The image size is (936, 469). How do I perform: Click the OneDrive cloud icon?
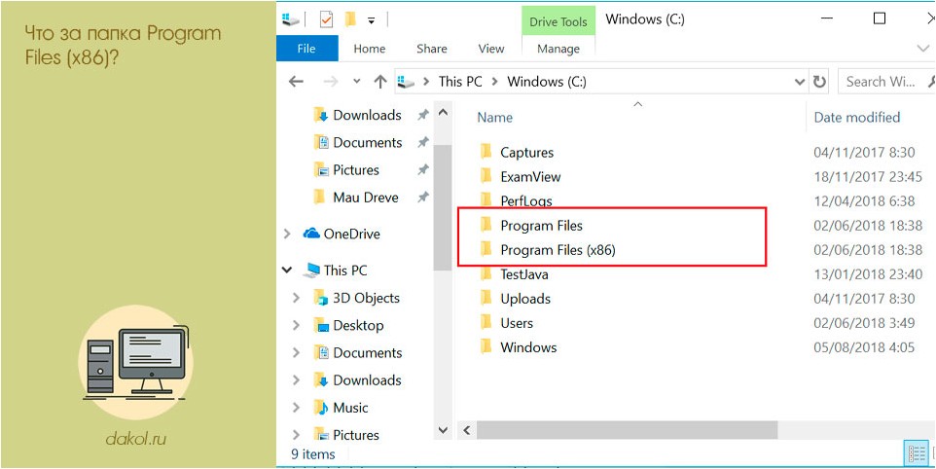click(x=311, y=234)
